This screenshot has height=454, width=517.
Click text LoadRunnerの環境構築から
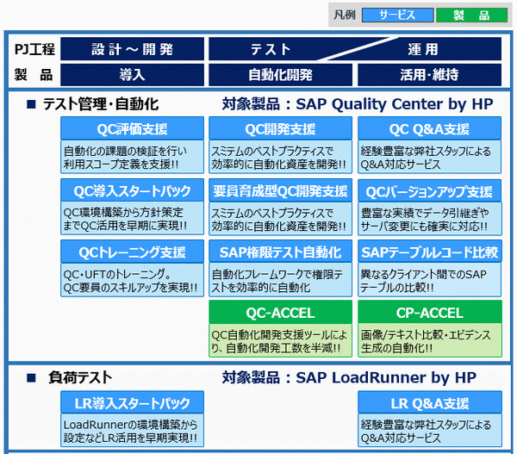pyautogui.click(x=131, y=425)
